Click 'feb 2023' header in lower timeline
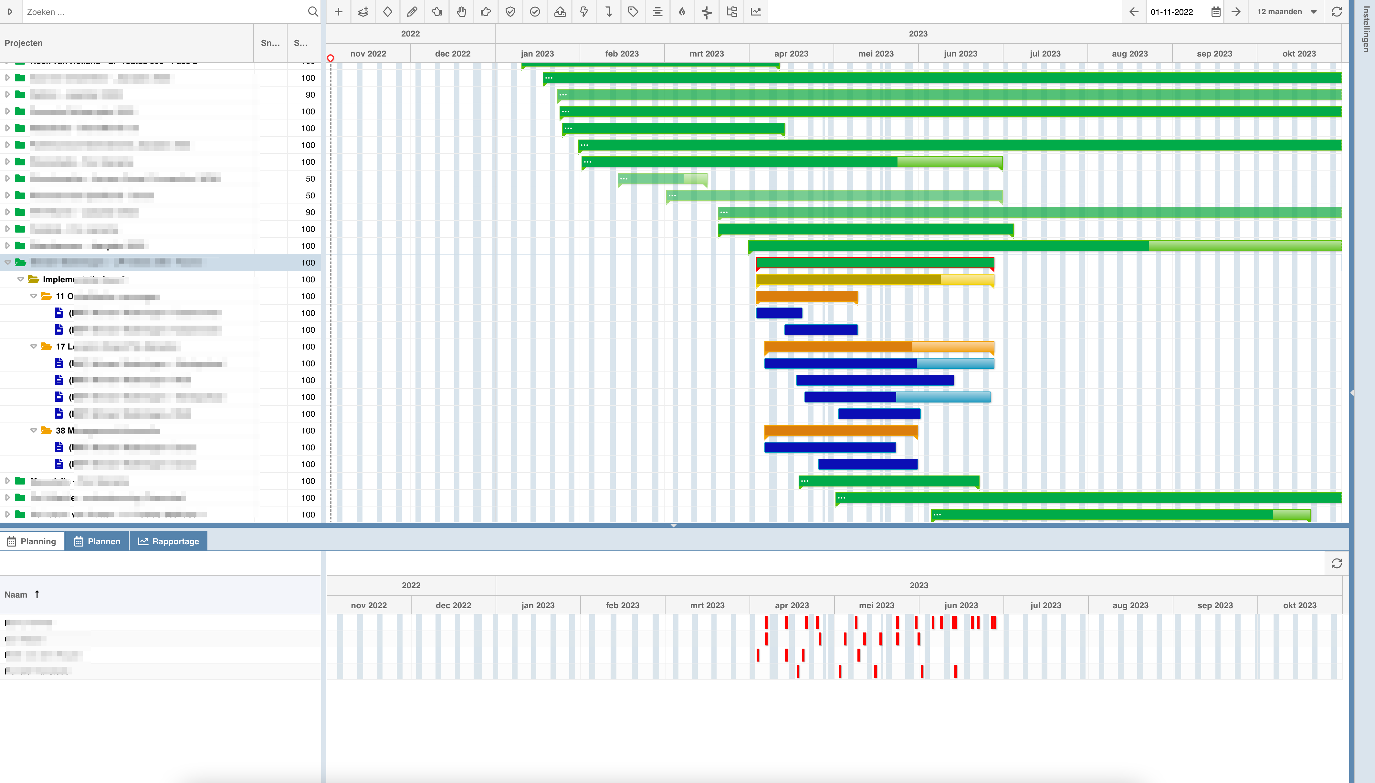Screen dimensions: 1375x783 pyautogui.click(x=623, y=605)
